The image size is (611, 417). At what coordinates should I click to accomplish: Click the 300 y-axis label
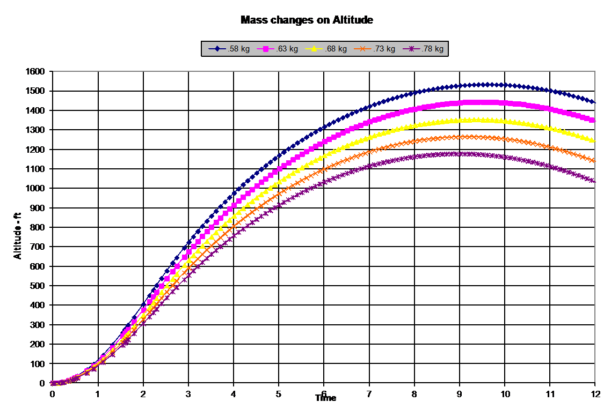[38, 325]
